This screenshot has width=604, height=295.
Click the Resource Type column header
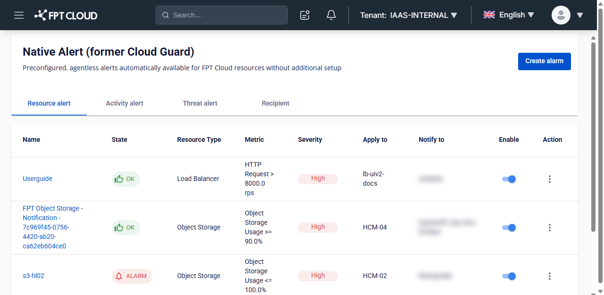pos(199,139)
